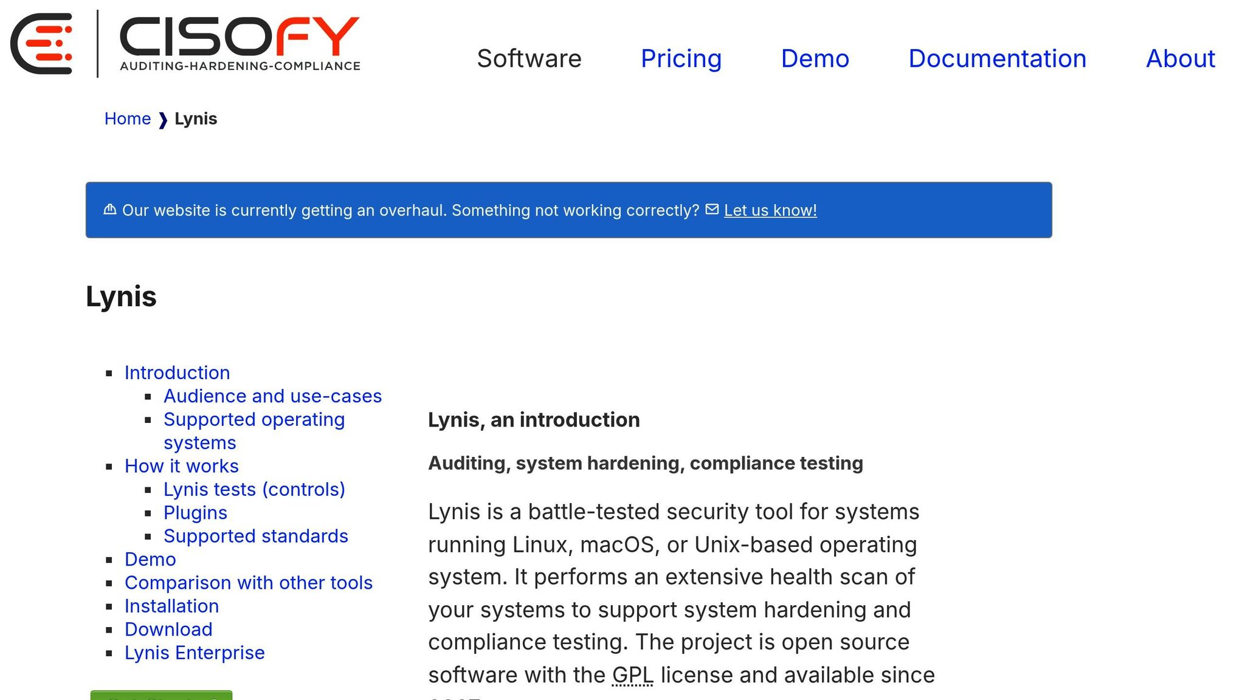This screenshot has width=1245, height=700.
Task: Jump to Introduction section
Action: tap(177, 372)
